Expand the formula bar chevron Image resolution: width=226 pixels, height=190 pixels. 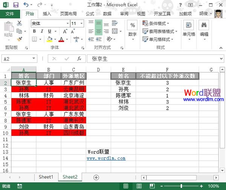[221, 58]
